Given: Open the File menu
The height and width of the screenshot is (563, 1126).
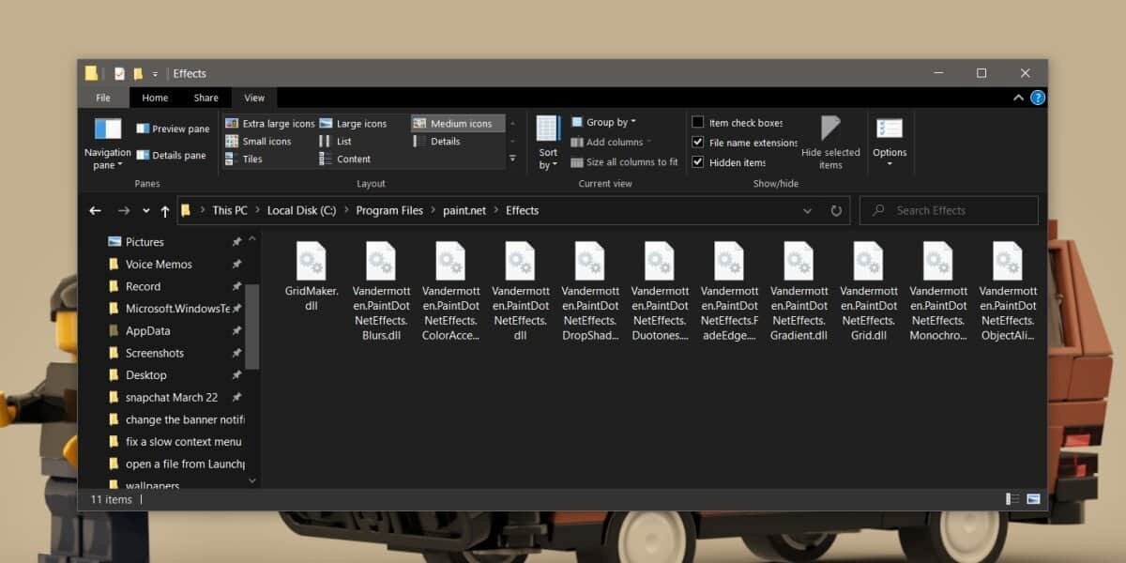Looking at the screenshot, I should (103, 97).
